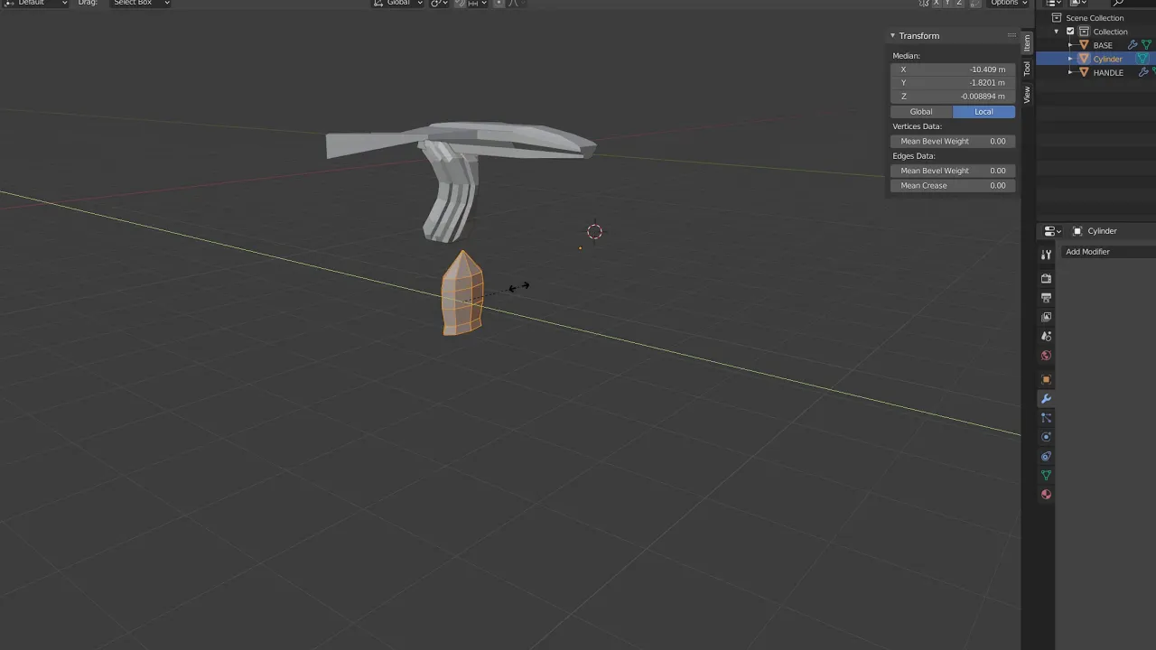Expand the BASE object in outliner
The height and width of the screenshot is (650, 1156).
(x=1070, y=45)
